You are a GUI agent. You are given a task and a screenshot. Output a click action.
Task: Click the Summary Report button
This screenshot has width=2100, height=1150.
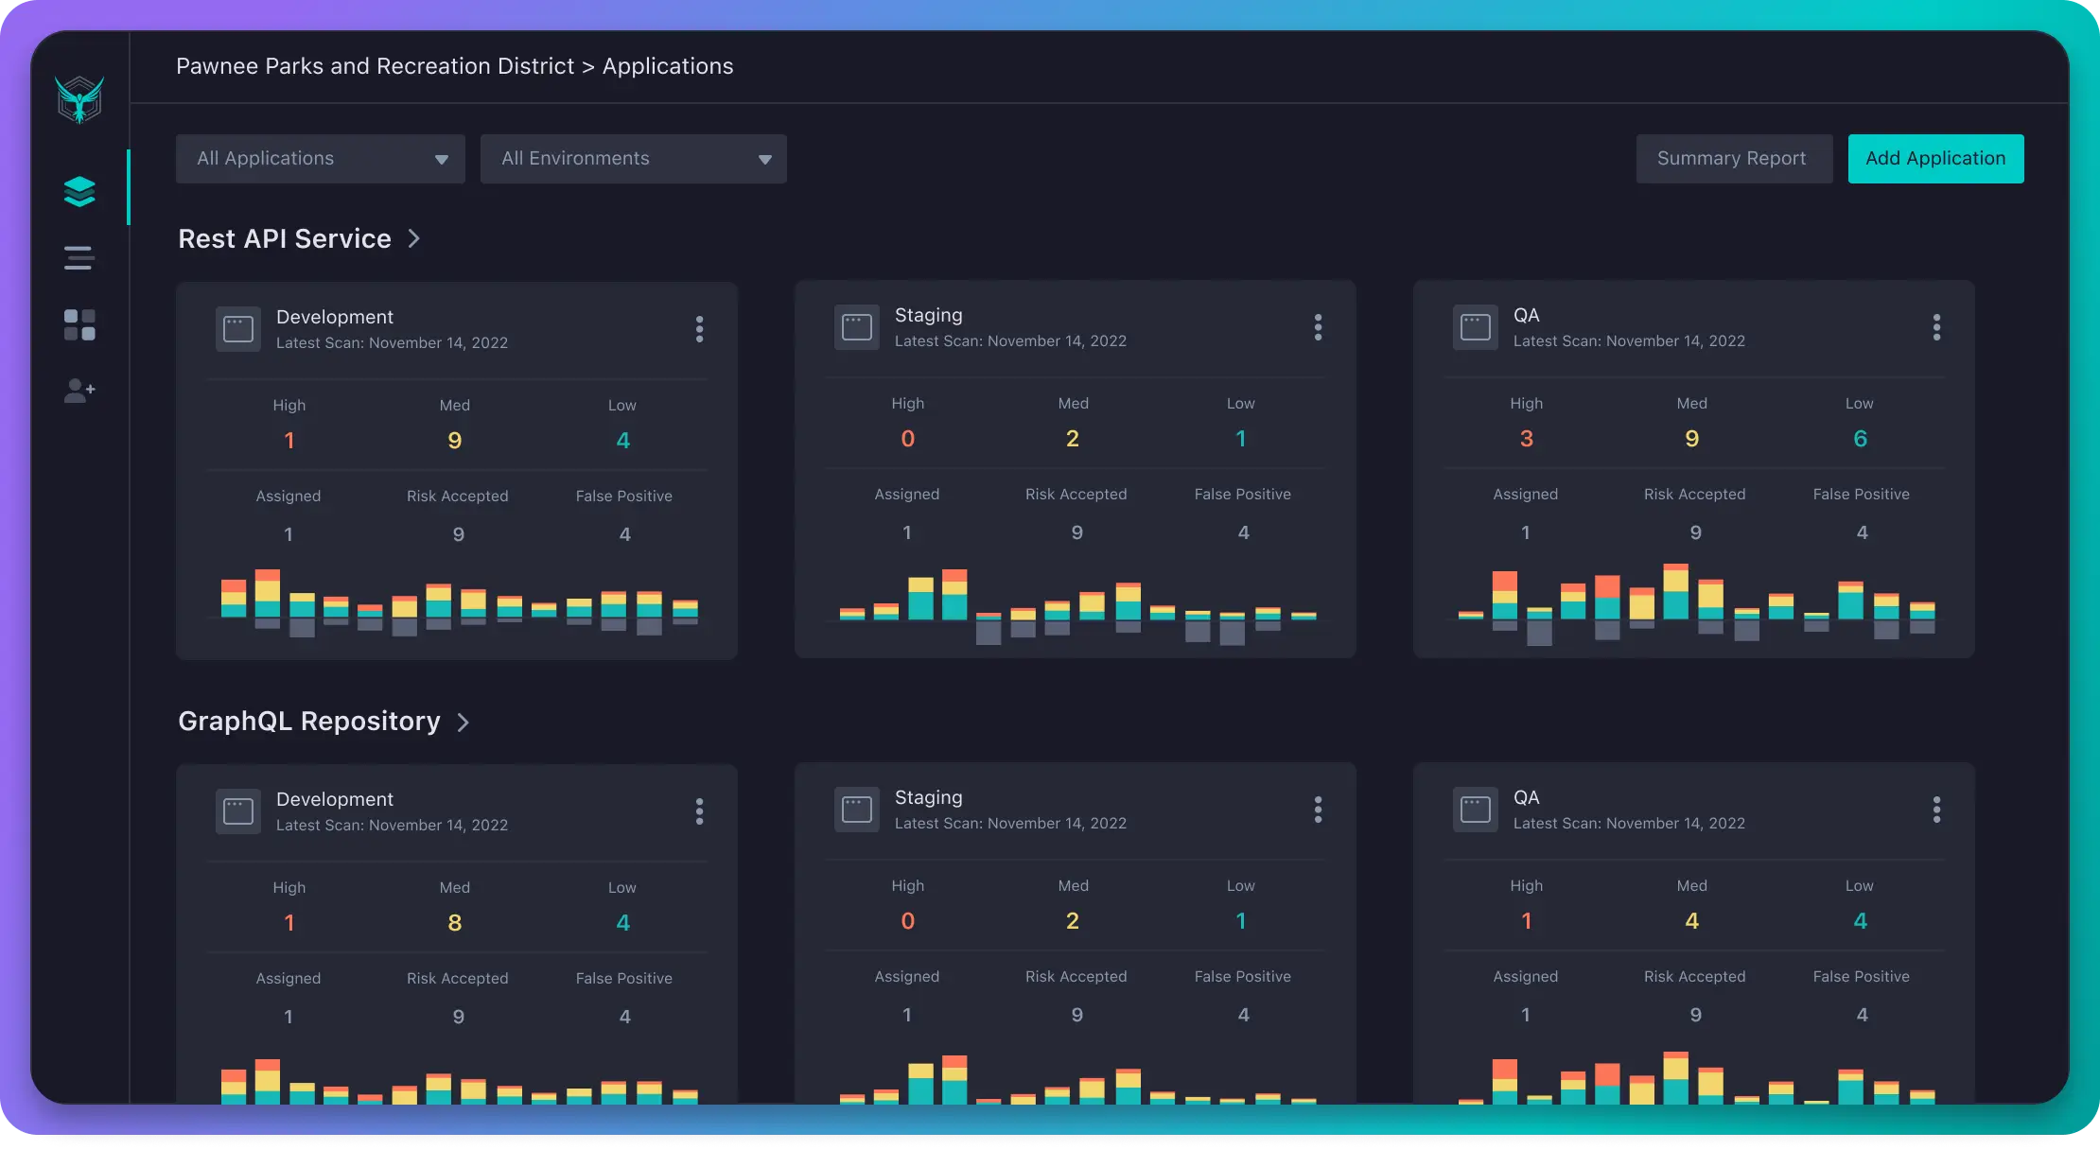coord(1733,159)
